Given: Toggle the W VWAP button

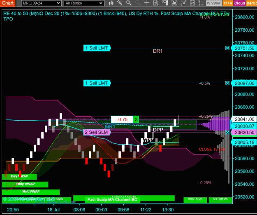Looking at the screenshot, I should coord(214,3).
